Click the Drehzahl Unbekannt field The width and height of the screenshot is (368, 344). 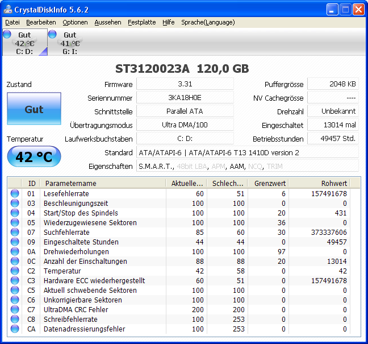333,111
